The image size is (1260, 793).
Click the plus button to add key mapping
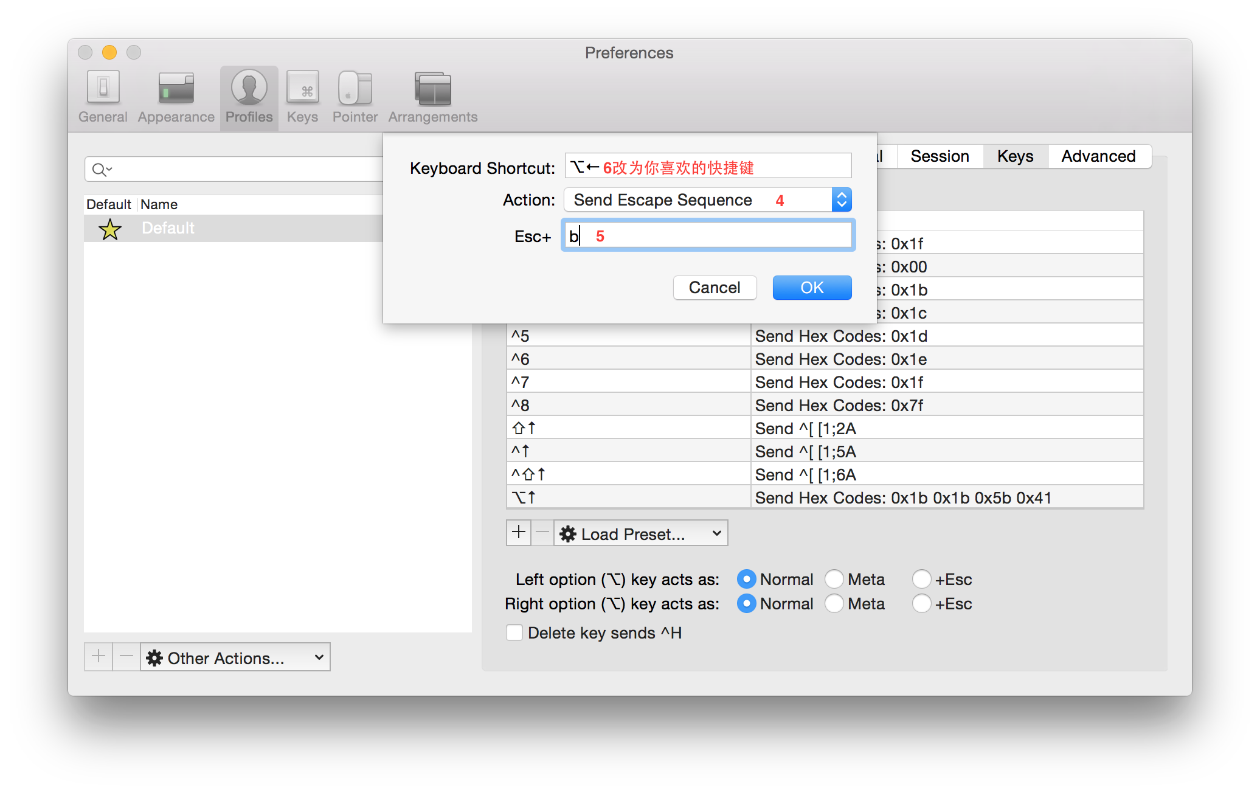tap(519, 533)
